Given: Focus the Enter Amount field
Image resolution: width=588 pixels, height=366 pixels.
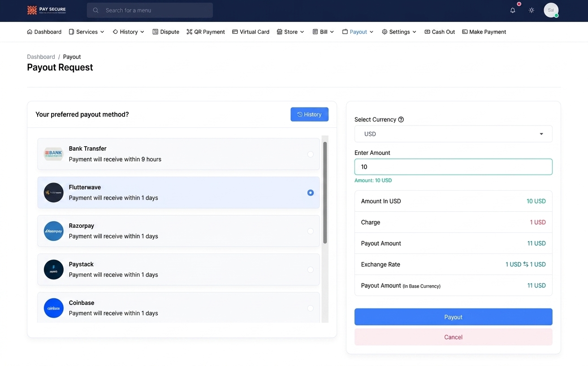Looking at the screenshot, I should (x=453, y=167).
